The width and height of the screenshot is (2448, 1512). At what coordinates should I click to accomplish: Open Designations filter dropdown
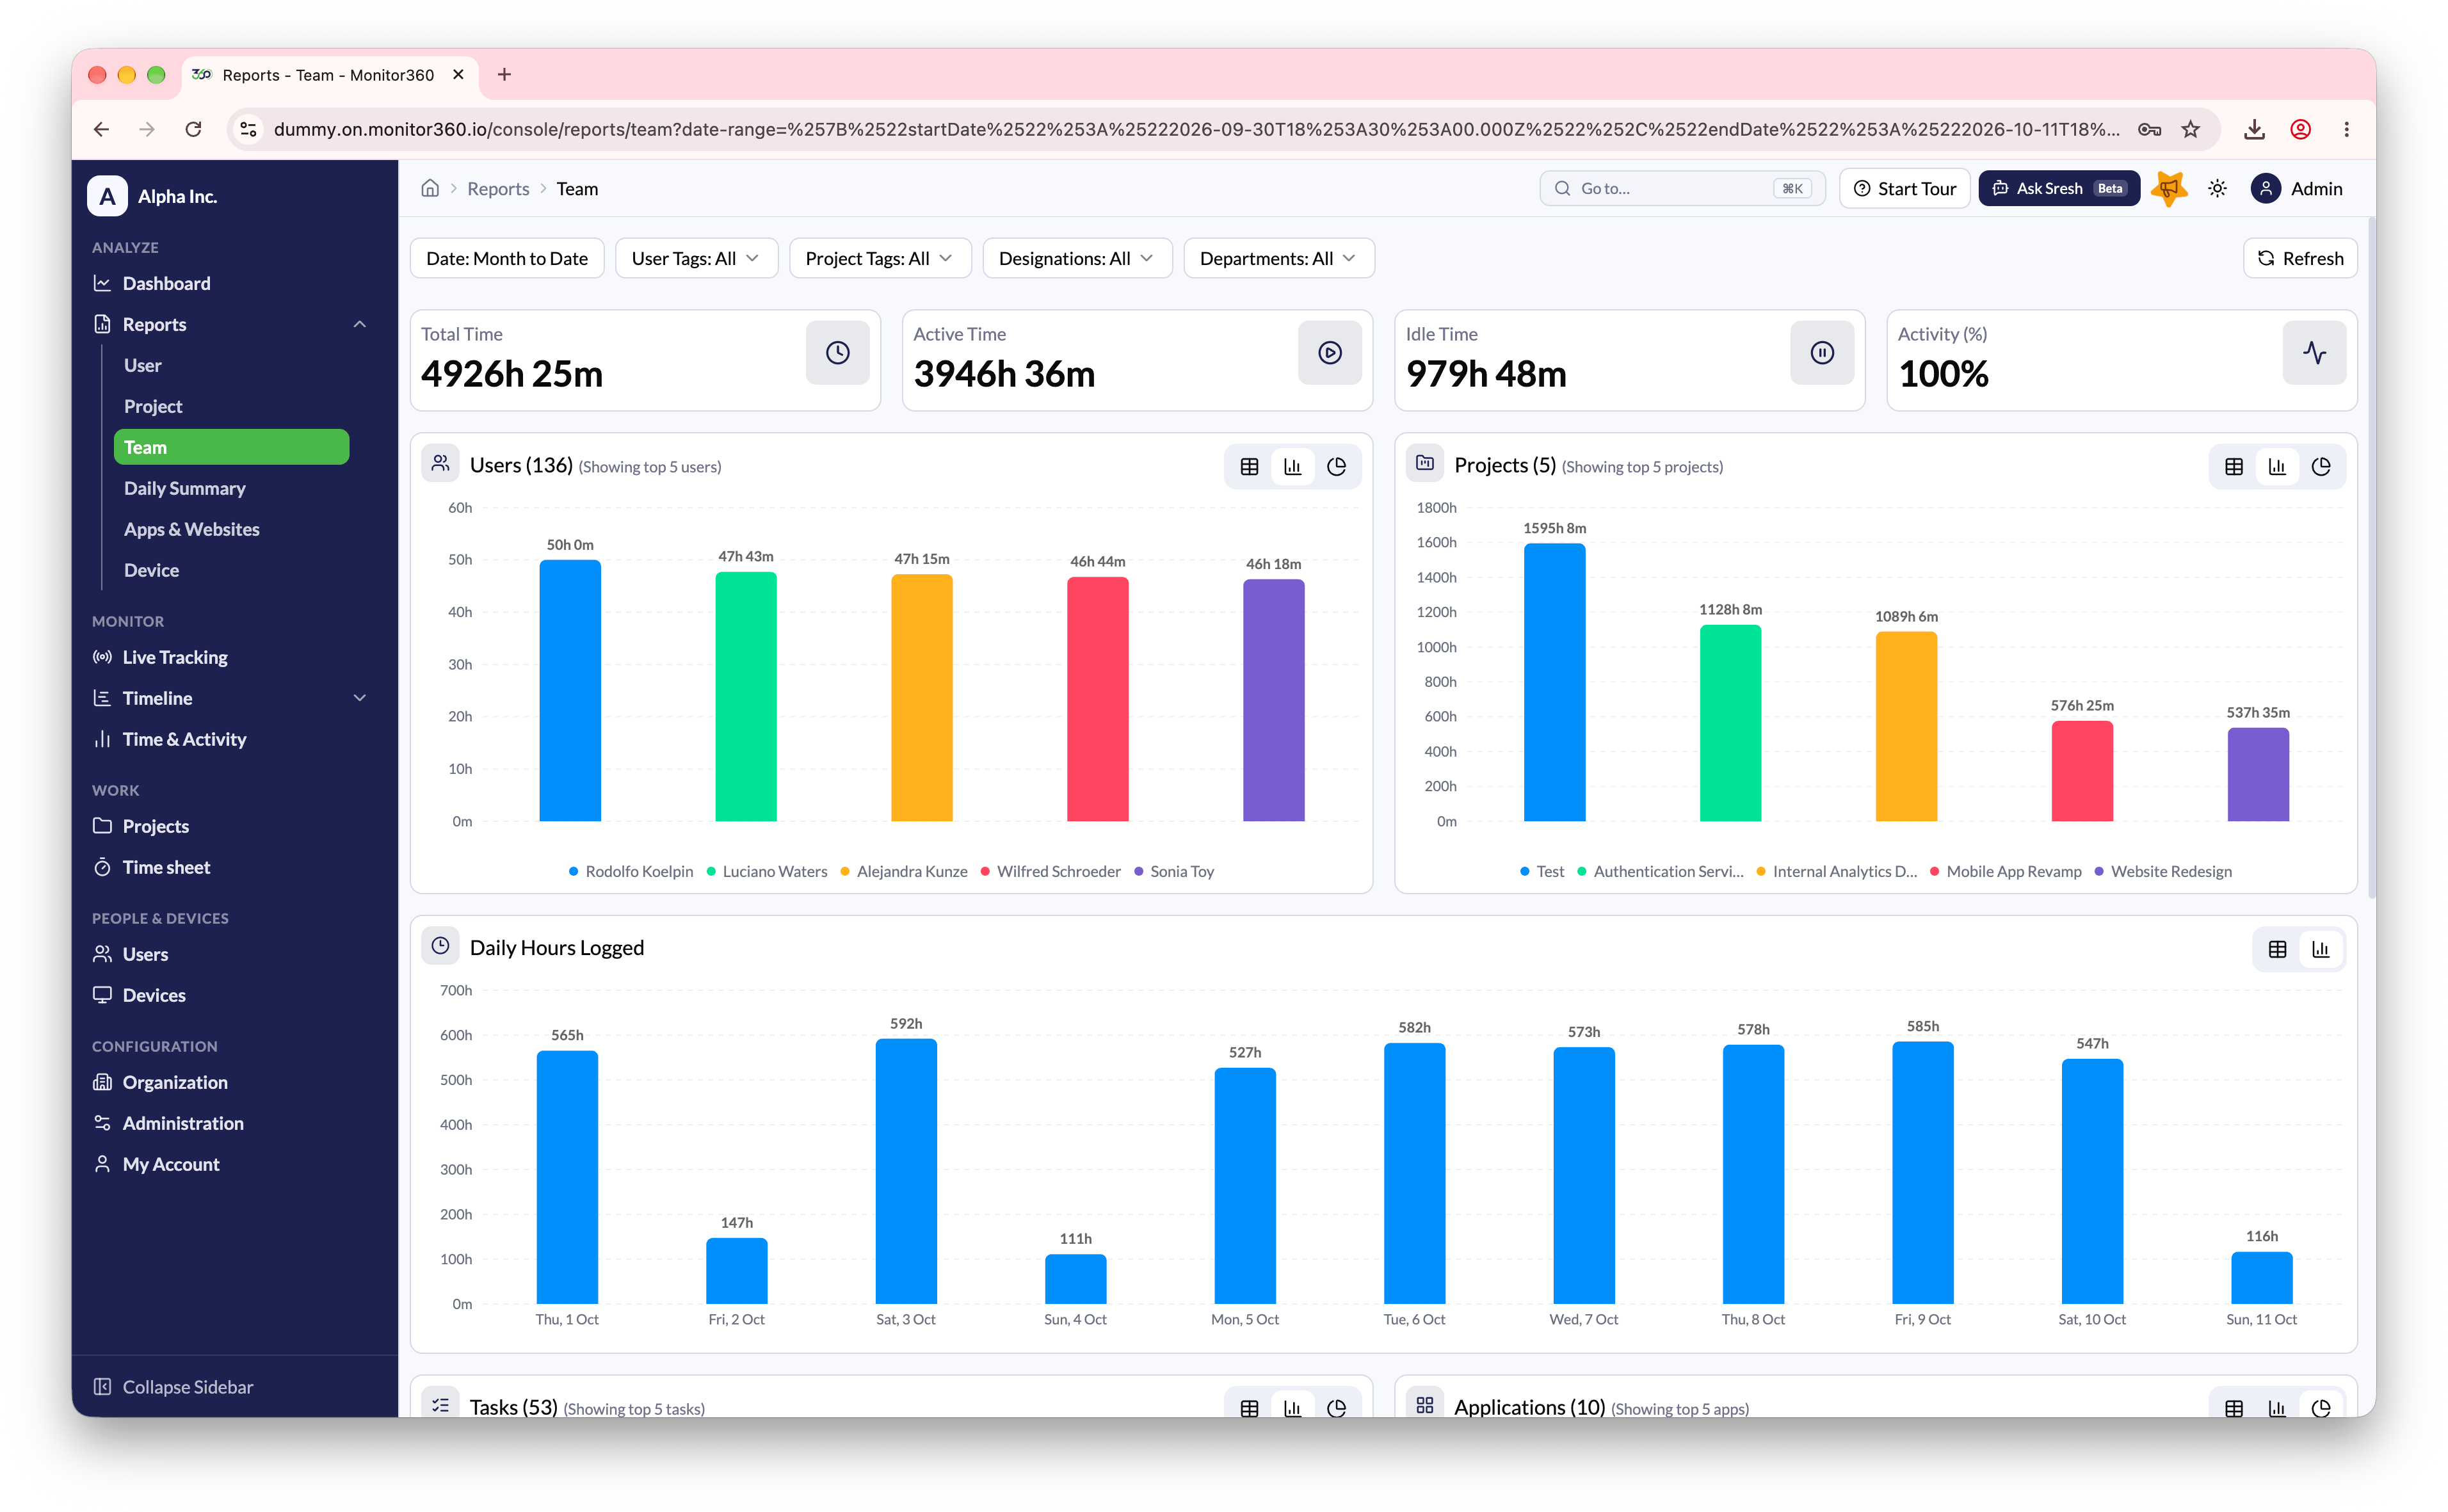(1077, 258)
